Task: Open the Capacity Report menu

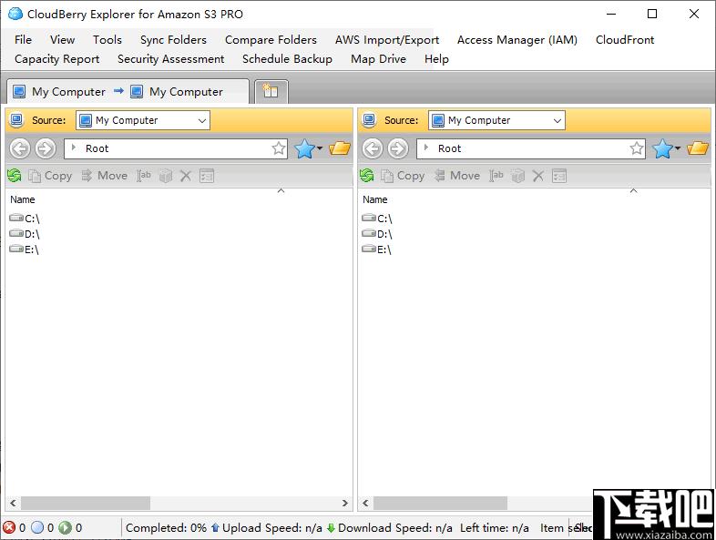Action: (x=57, y=59)
